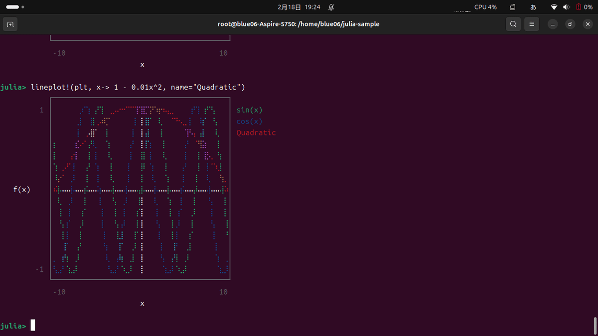Open the date and time calendar
The width and height of the screenshot is (598, 336).
pos(299,7)
